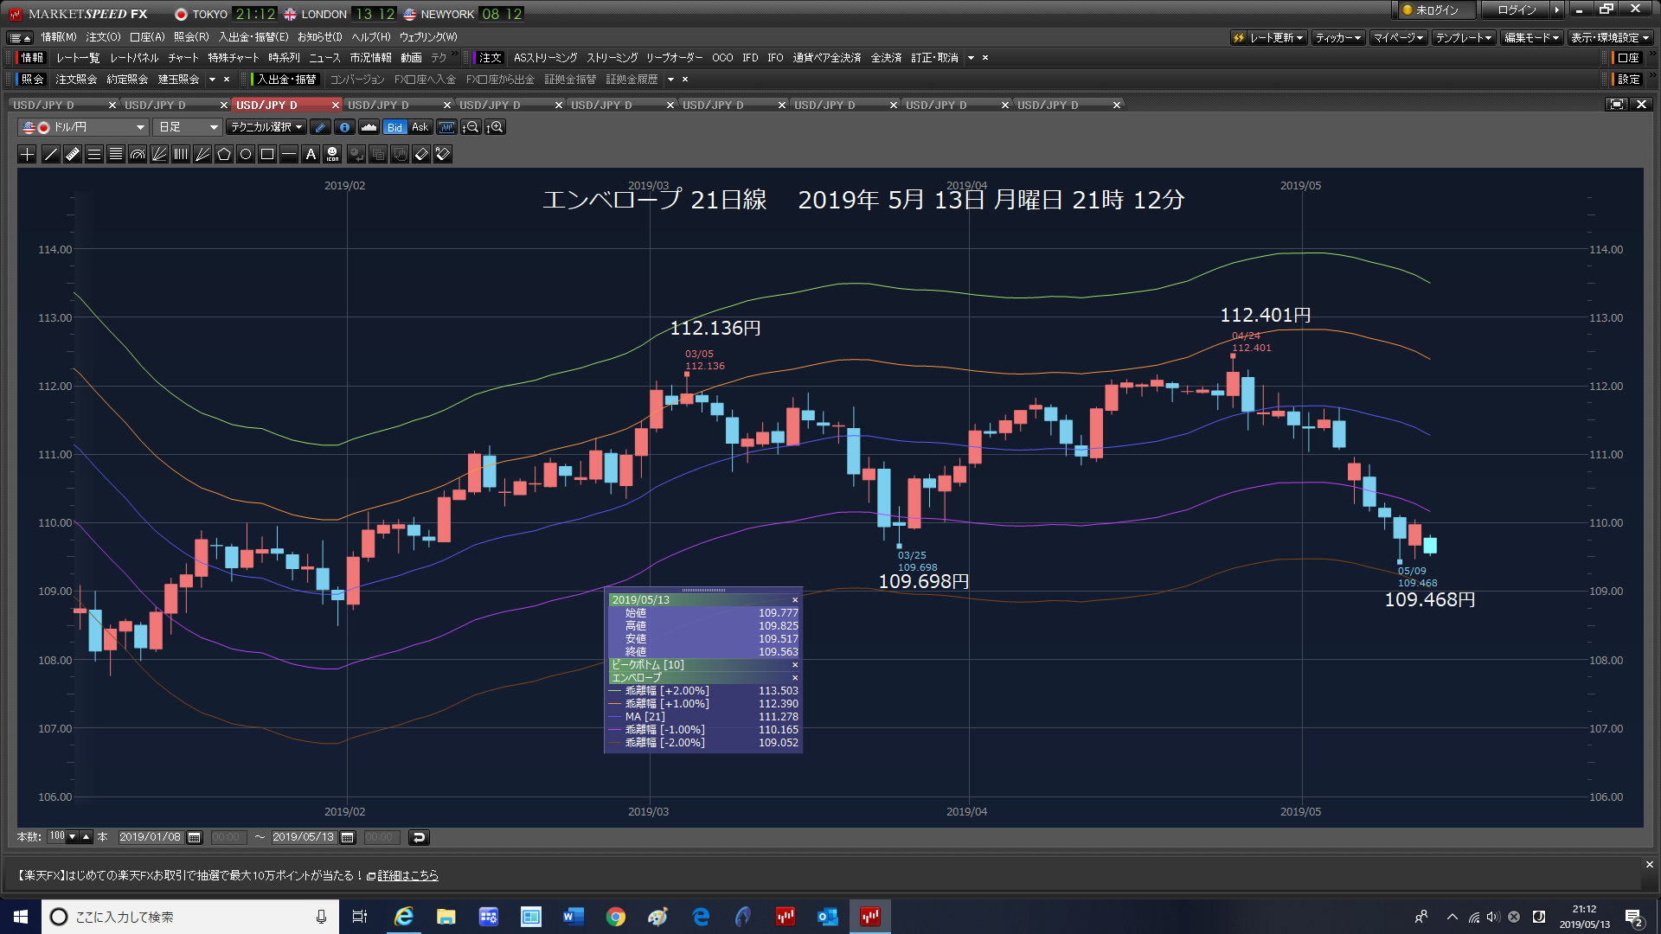Open 表示・環境設定 dropdown
Viewport: 1661px width, 934px height.
click(1610, 37)
